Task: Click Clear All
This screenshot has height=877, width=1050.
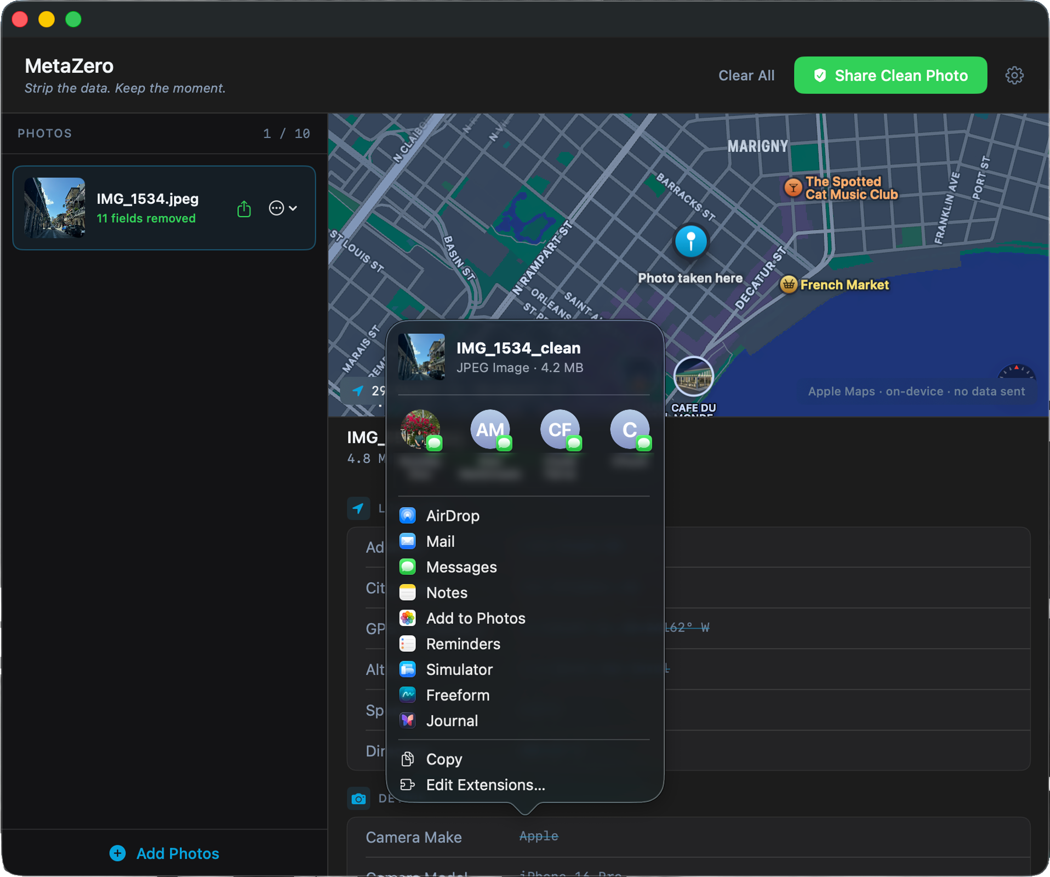Action: coord(746,76)
